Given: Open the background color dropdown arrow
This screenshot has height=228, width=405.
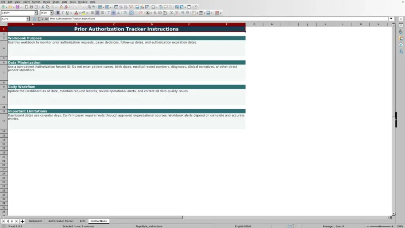Looking at the screenshot, I should pyautogui.click(x=87, y=13).
